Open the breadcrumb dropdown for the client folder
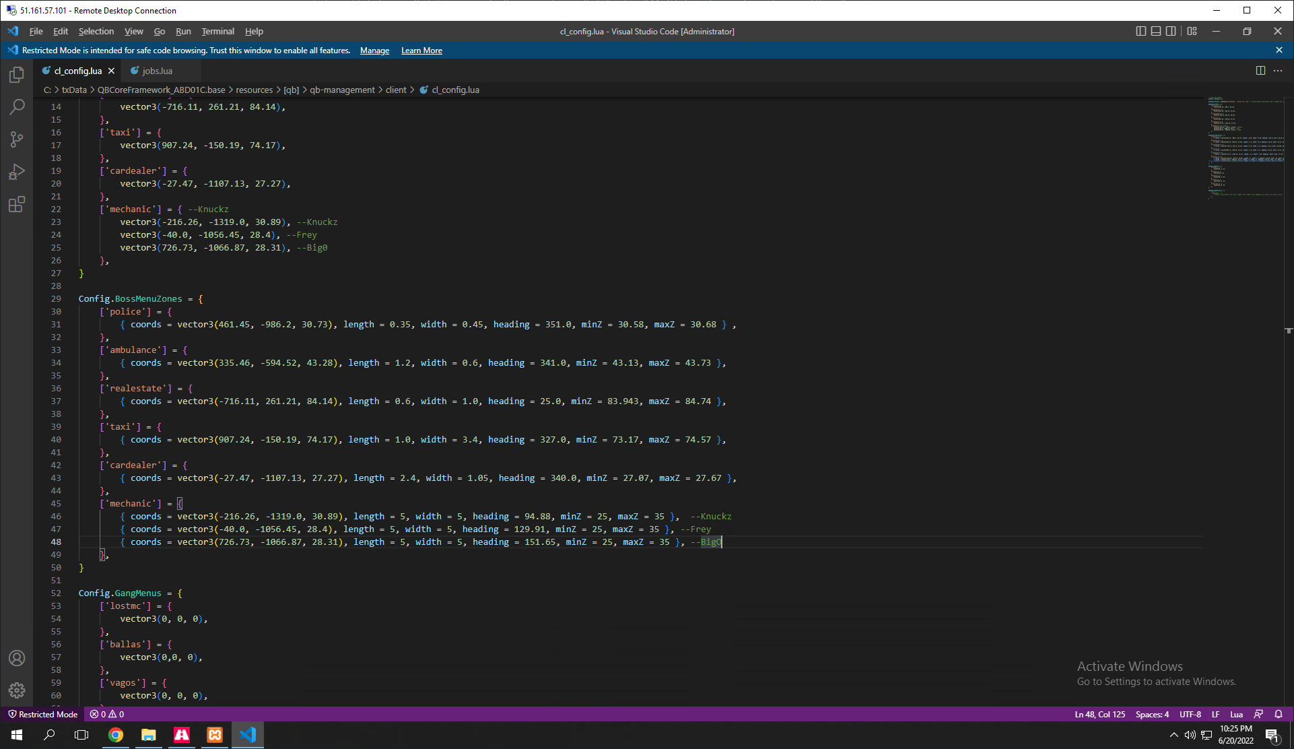The height and width of the screenshot is (749, 1294). [396, 89]
